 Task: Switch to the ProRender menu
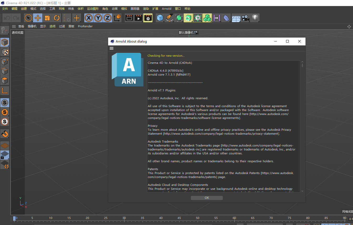(85, 26)
